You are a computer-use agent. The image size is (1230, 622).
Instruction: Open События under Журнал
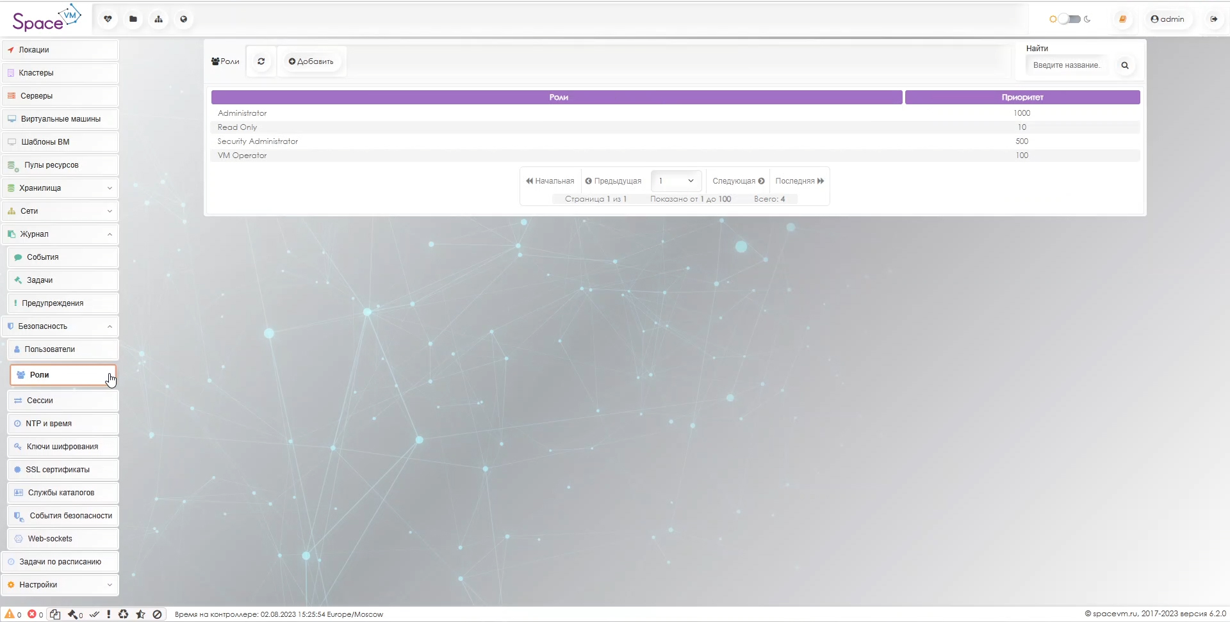(63, 257)
